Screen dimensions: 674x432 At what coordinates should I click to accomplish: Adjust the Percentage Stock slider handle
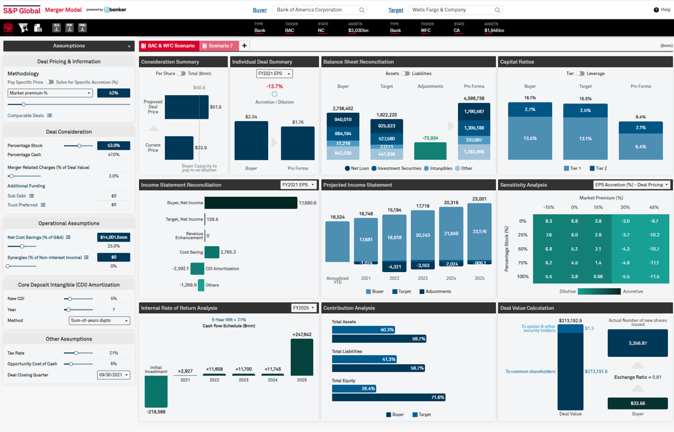[79, 145]
